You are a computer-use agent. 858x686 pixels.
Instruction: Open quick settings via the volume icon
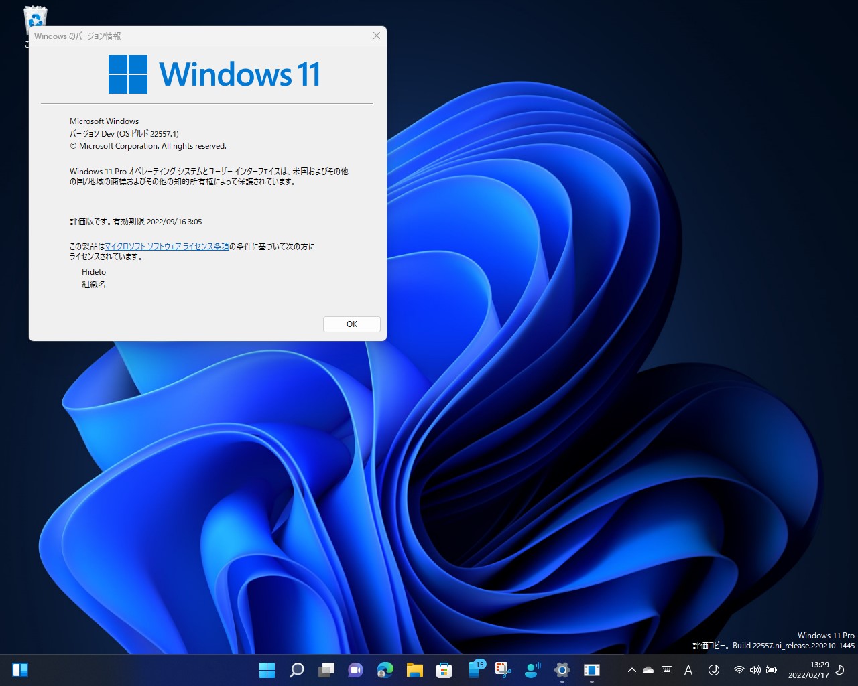point(755,669)
